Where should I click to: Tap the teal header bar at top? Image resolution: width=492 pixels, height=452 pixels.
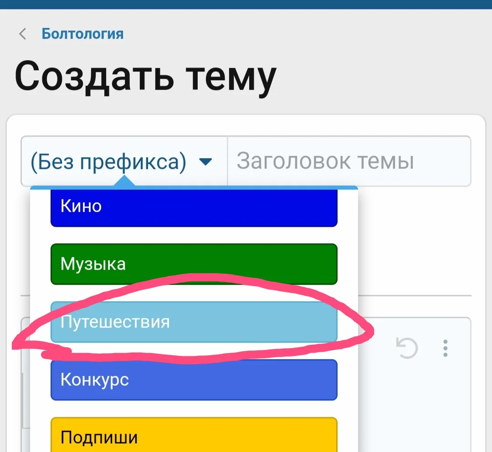(x=246, y=4)
